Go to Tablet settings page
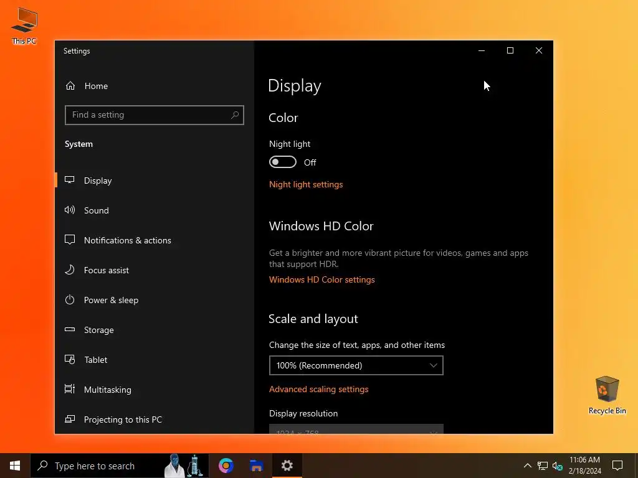 (155, 360)
